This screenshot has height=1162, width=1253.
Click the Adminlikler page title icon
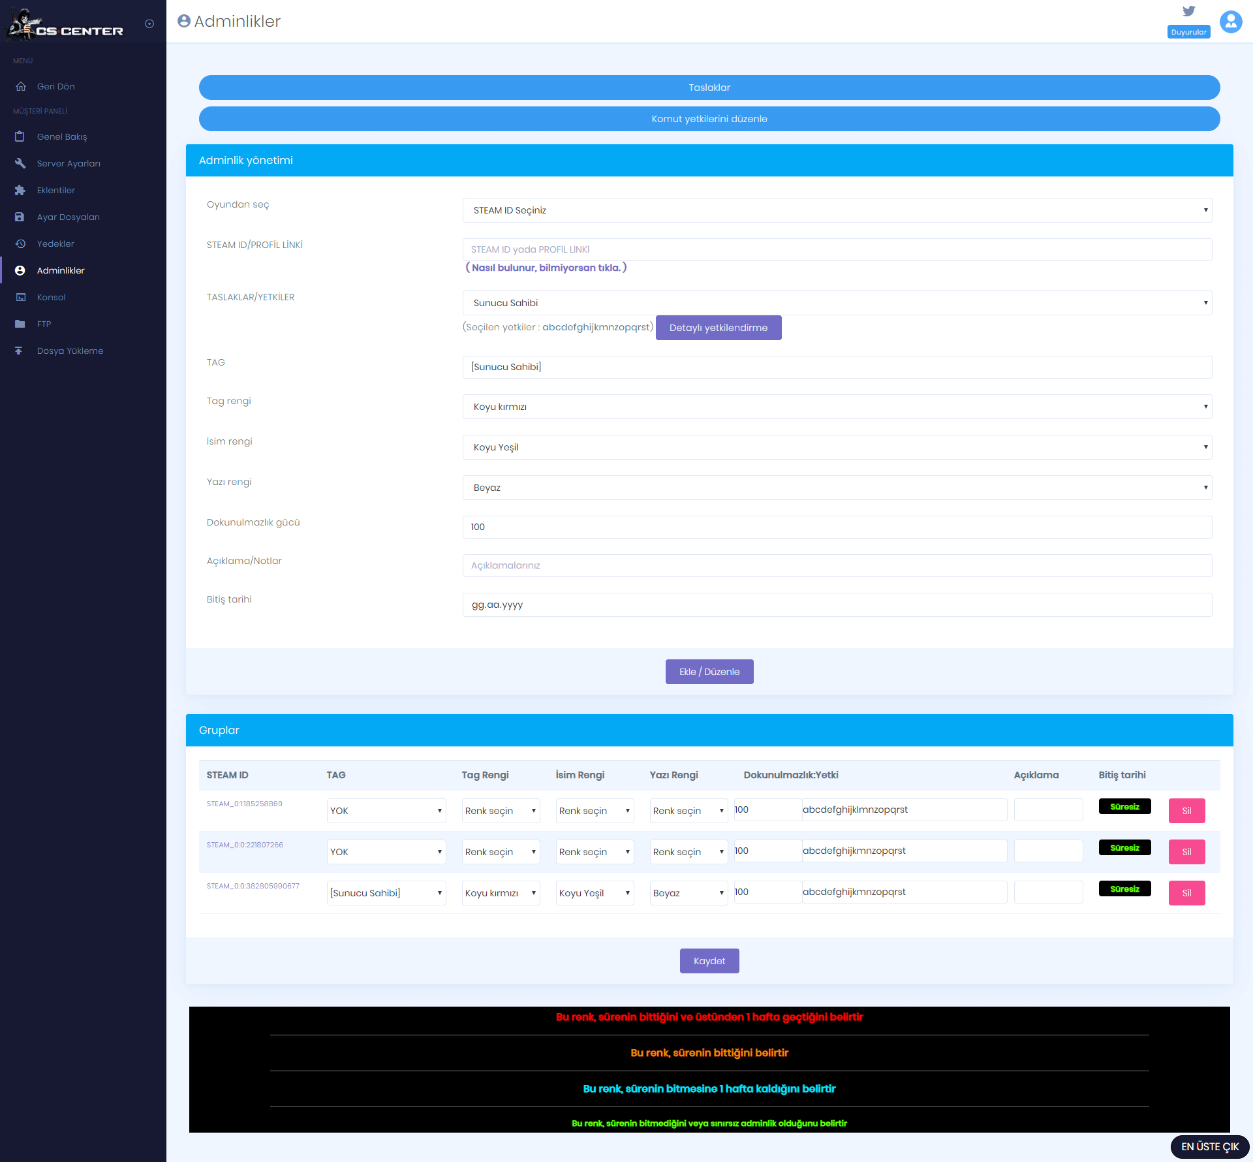coord(184,21)
